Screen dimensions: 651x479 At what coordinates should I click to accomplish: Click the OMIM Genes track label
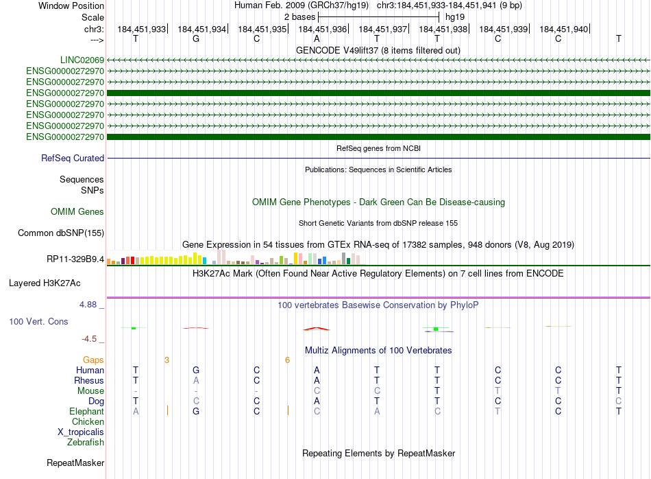[x=77, y=211]
